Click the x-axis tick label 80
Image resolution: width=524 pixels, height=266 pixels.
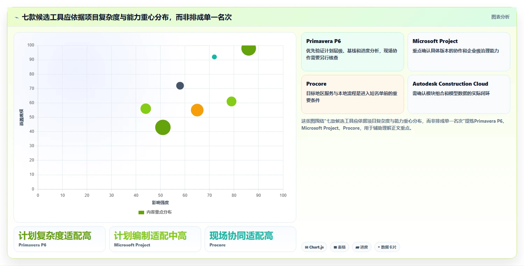click(x=234, y=195)
